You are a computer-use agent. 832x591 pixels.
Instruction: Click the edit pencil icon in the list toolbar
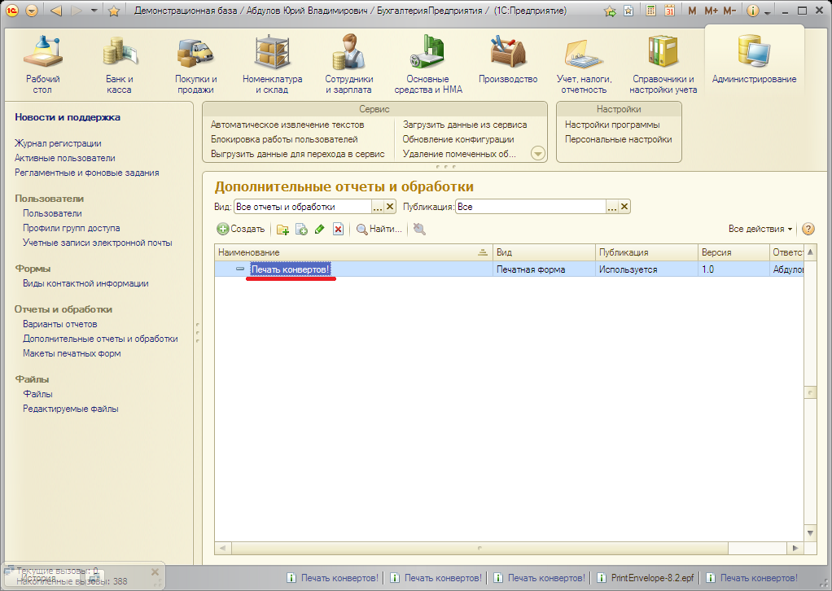coord(319,230)
